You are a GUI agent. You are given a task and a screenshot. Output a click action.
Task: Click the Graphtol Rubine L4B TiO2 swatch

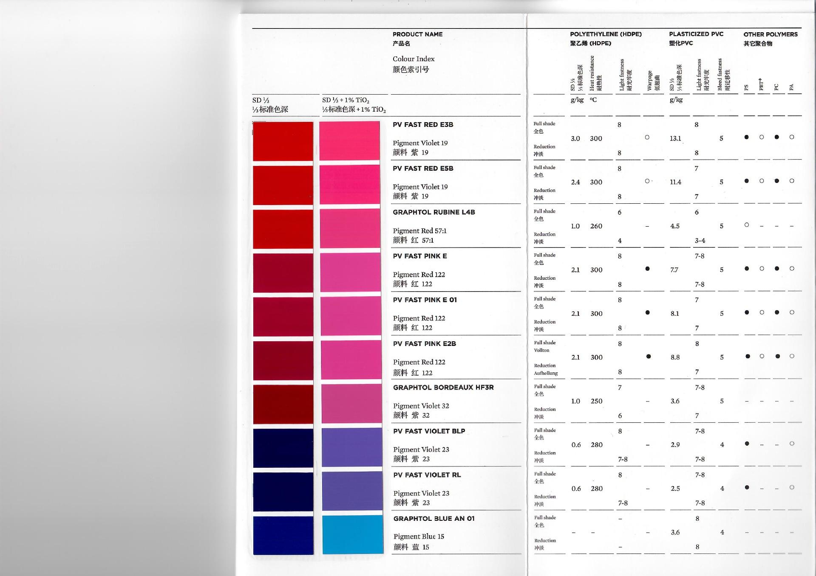pos(350,228)
